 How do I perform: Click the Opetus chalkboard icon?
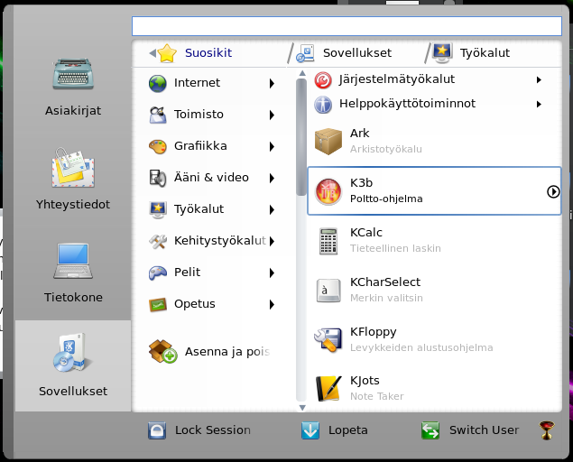click(x=158, y=304)
